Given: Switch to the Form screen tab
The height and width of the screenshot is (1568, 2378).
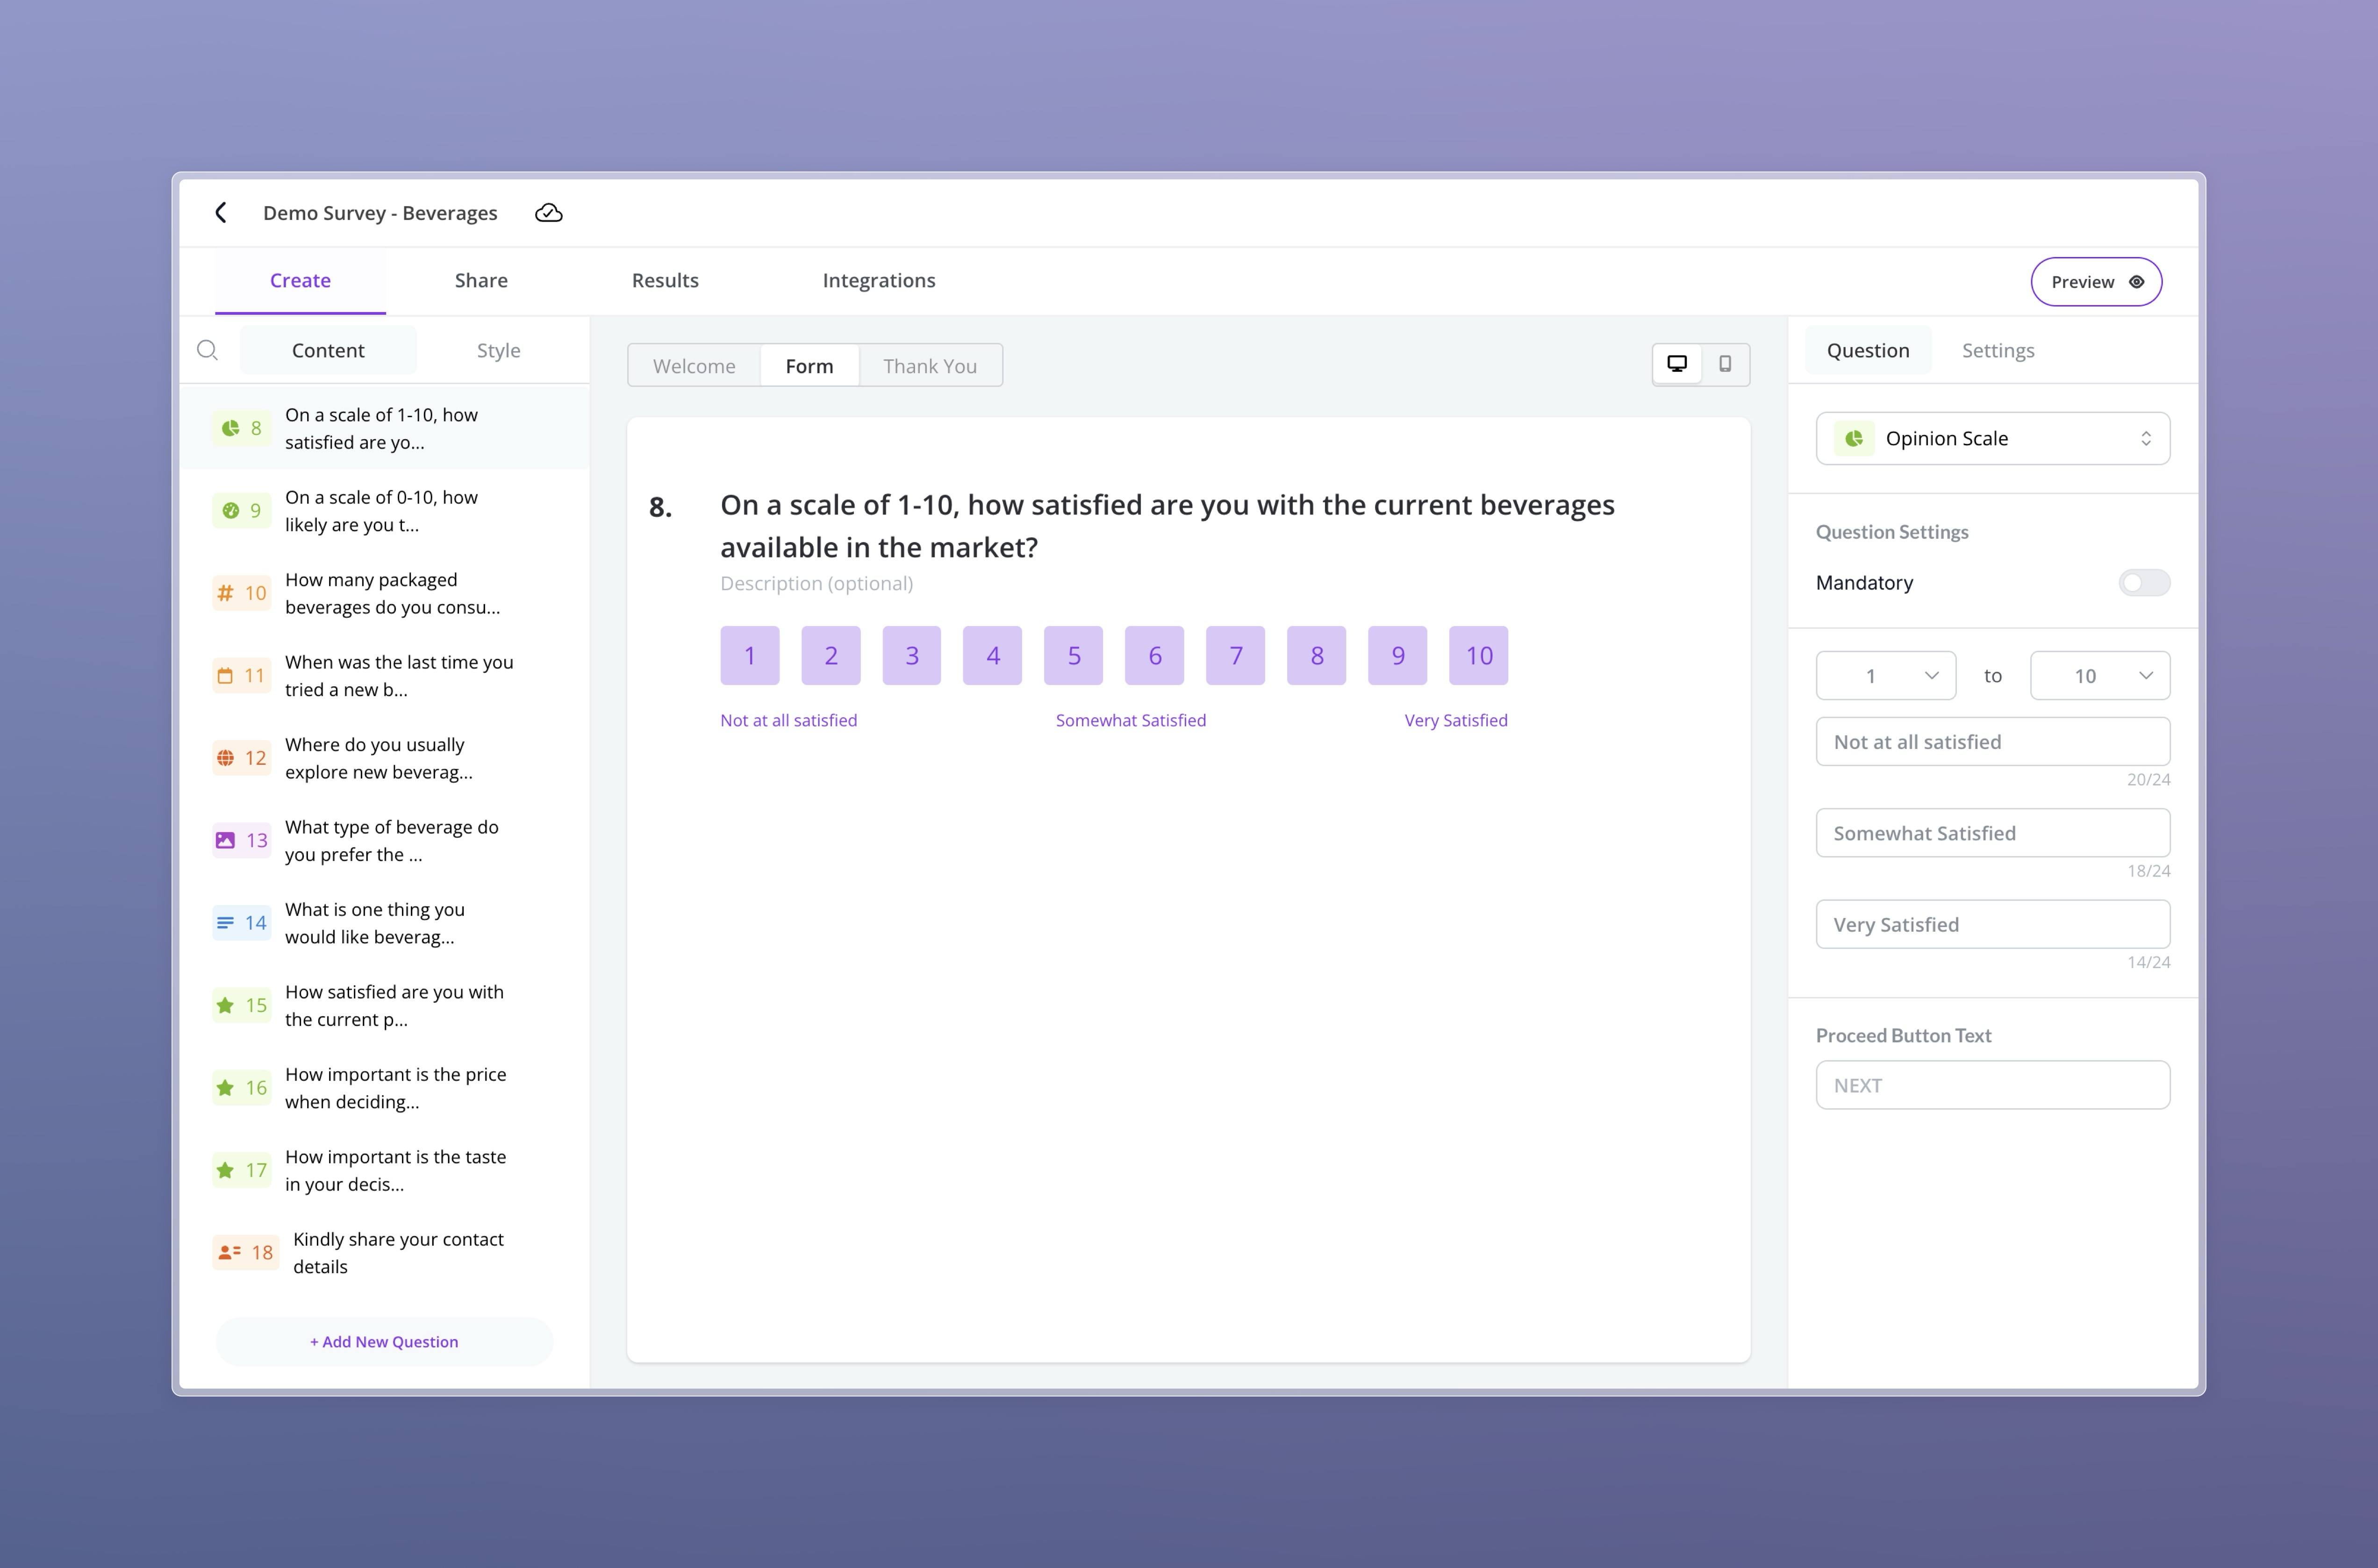Looking at the screenshot, I should click(x=809, y=366).
